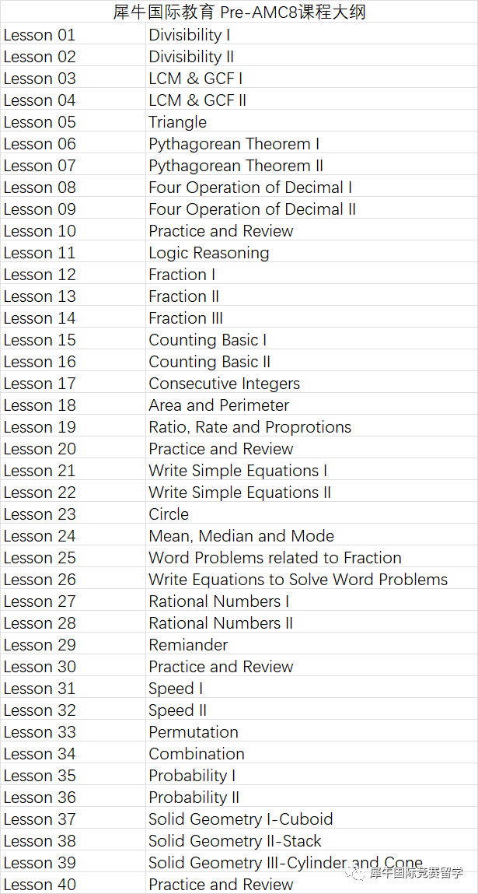Select Counting Basic II cell

point(311,362)
